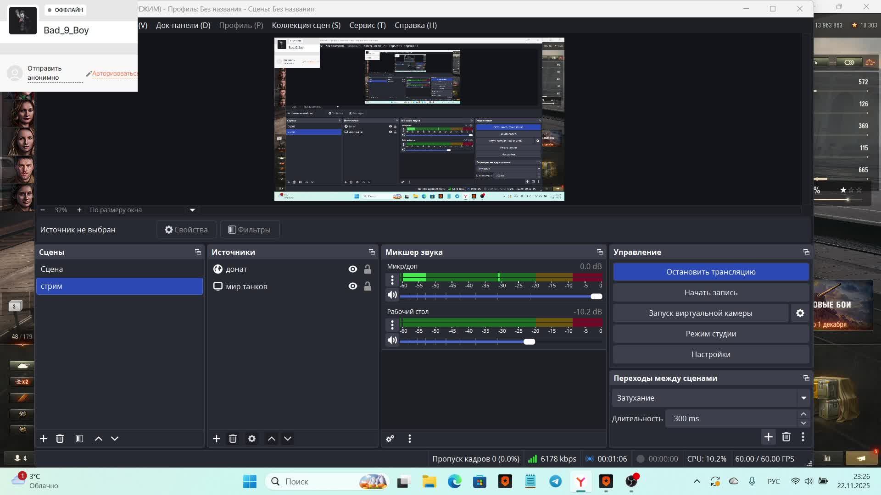Image resolution: width=881 pixels, height=495 pixels.
Task: Click Начать запись button
Action: 711,292
